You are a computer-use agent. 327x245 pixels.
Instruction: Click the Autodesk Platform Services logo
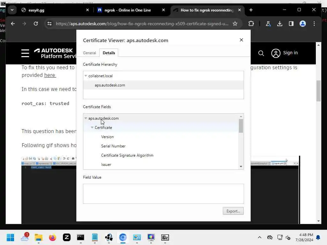pyautogui.click(x=55, y=53)
